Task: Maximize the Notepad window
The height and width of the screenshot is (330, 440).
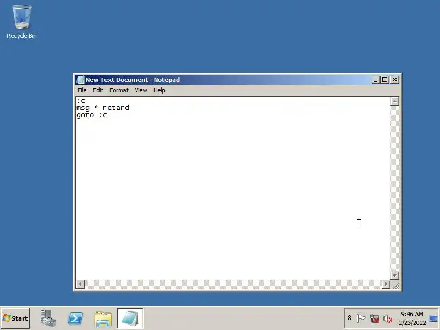Action: pos(384,80)
